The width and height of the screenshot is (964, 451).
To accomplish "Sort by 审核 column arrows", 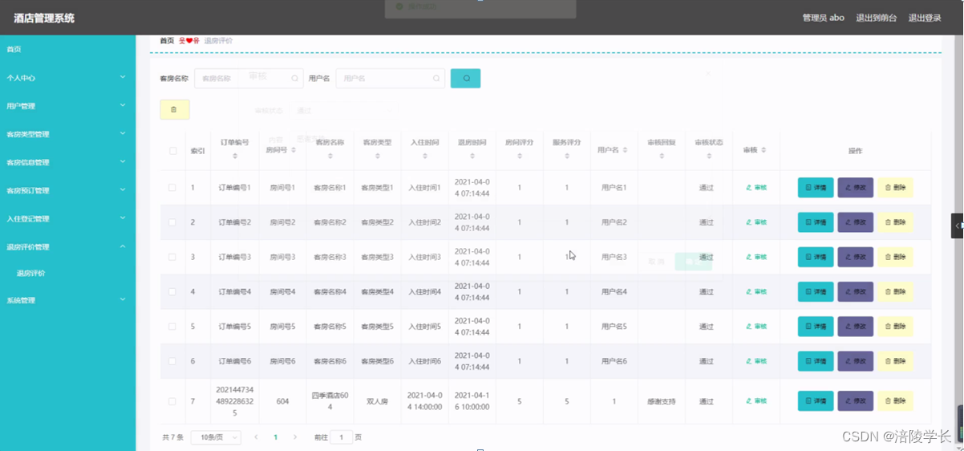I will click(764, 150).
